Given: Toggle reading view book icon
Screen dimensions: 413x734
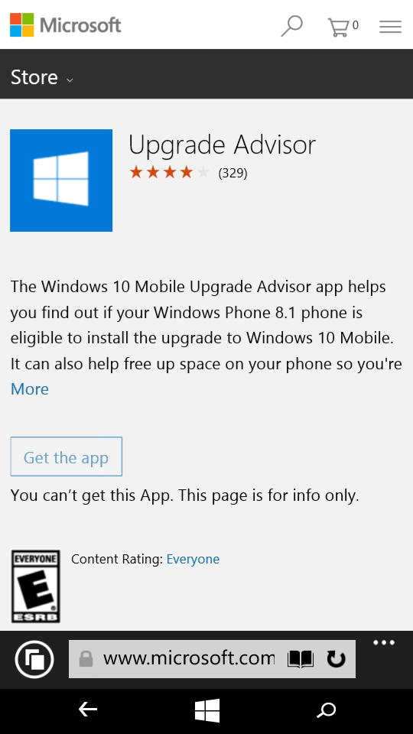Looking at the screenshot, I should tap(301, 660).
